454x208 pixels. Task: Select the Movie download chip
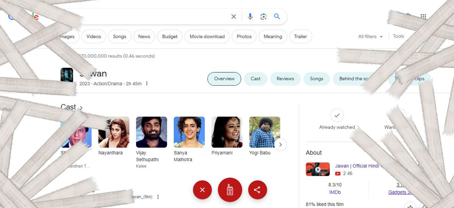point(207,36)
